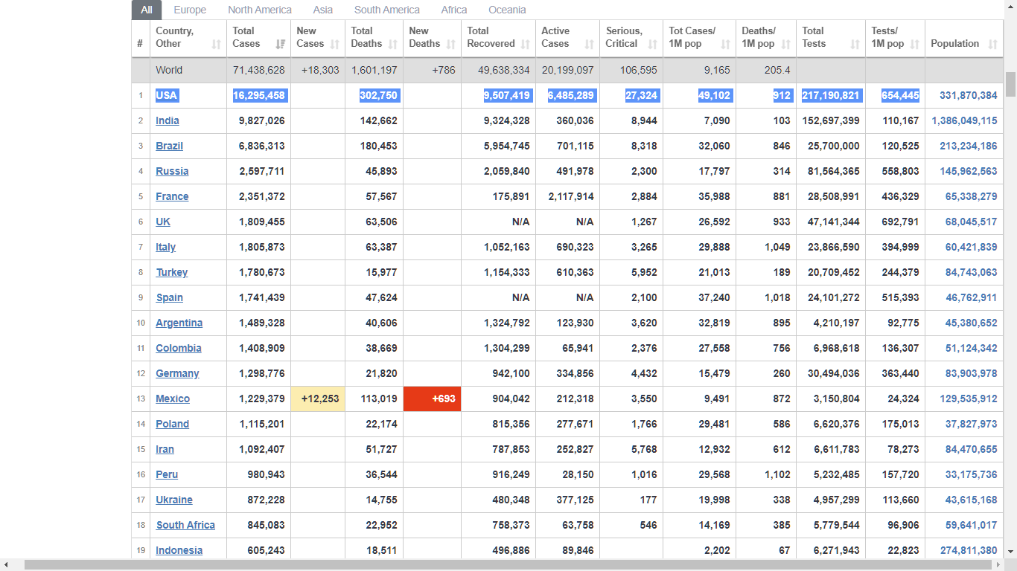Sort by New Deaths sort icon
Viewport: 1017px width, 571px height.
point(450,45)
